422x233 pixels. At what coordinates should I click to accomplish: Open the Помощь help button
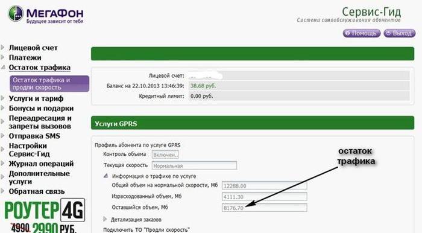point(362,33)
